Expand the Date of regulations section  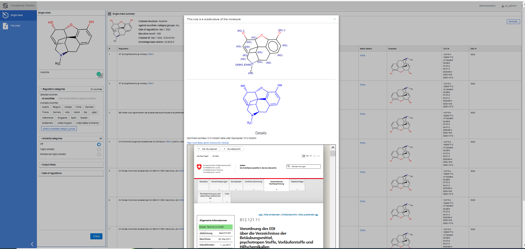tap(52, 173)
